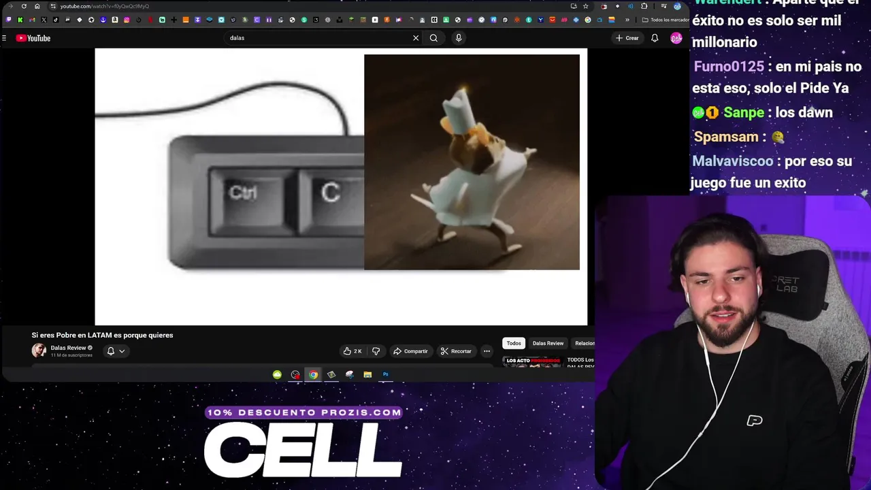The image size is (871, 490).
Task: Open the Crear button
Action: [627, 38]
